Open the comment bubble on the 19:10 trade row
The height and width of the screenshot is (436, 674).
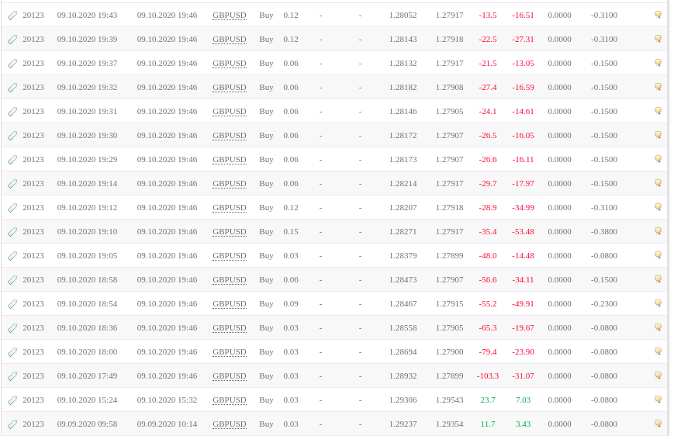[x=658, y=231]
